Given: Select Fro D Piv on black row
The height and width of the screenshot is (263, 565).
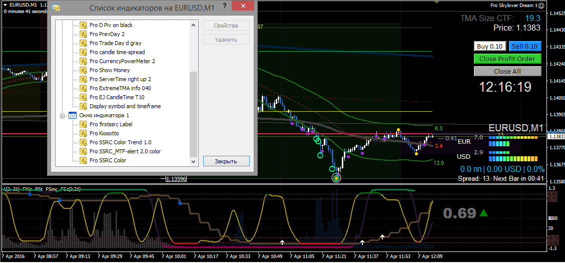Looking at the screenshot, I should 111,25.
